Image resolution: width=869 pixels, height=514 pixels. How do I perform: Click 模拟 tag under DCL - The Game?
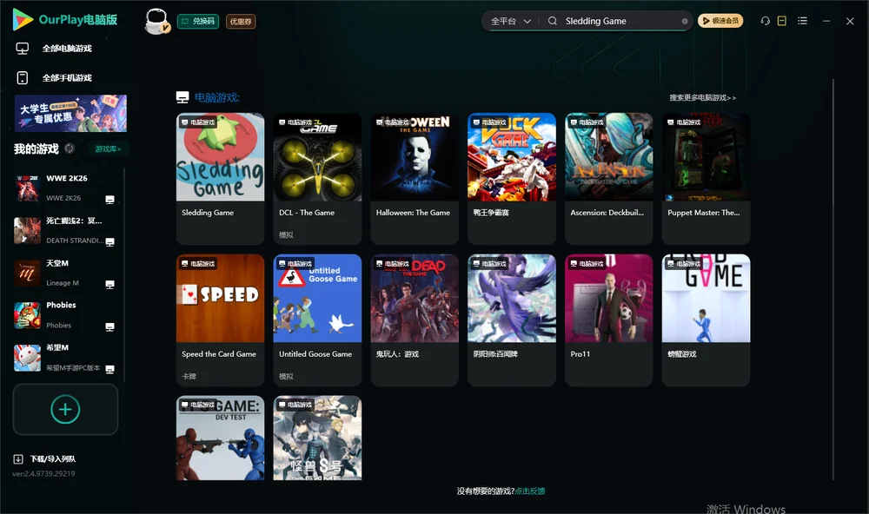[286, 234]
